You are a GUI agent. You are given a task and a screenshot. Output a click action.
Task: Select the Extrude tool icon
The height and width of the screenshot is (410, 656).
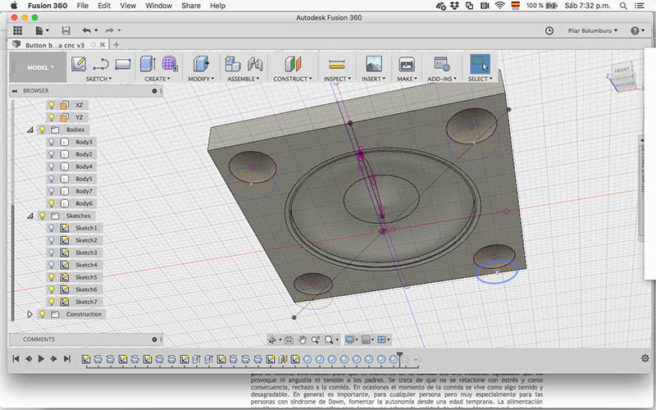pyautogui.click(x=148, y=64)
